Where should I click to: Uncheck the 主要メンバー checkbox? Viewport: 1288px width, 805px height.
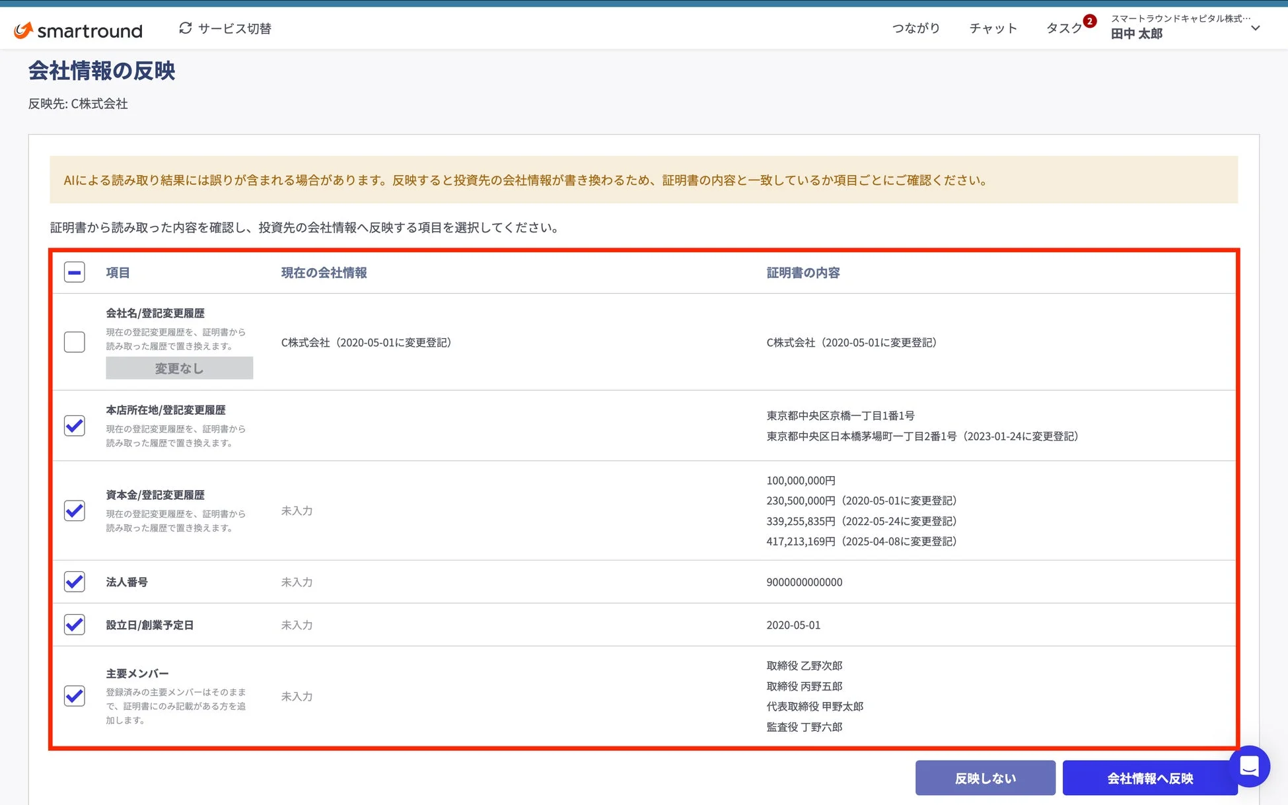coord(75,696)
